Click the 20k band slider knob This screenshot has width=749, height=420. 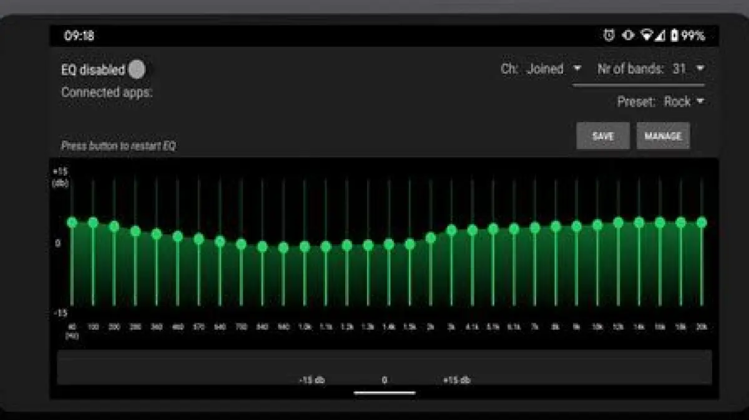coord(702,222)
